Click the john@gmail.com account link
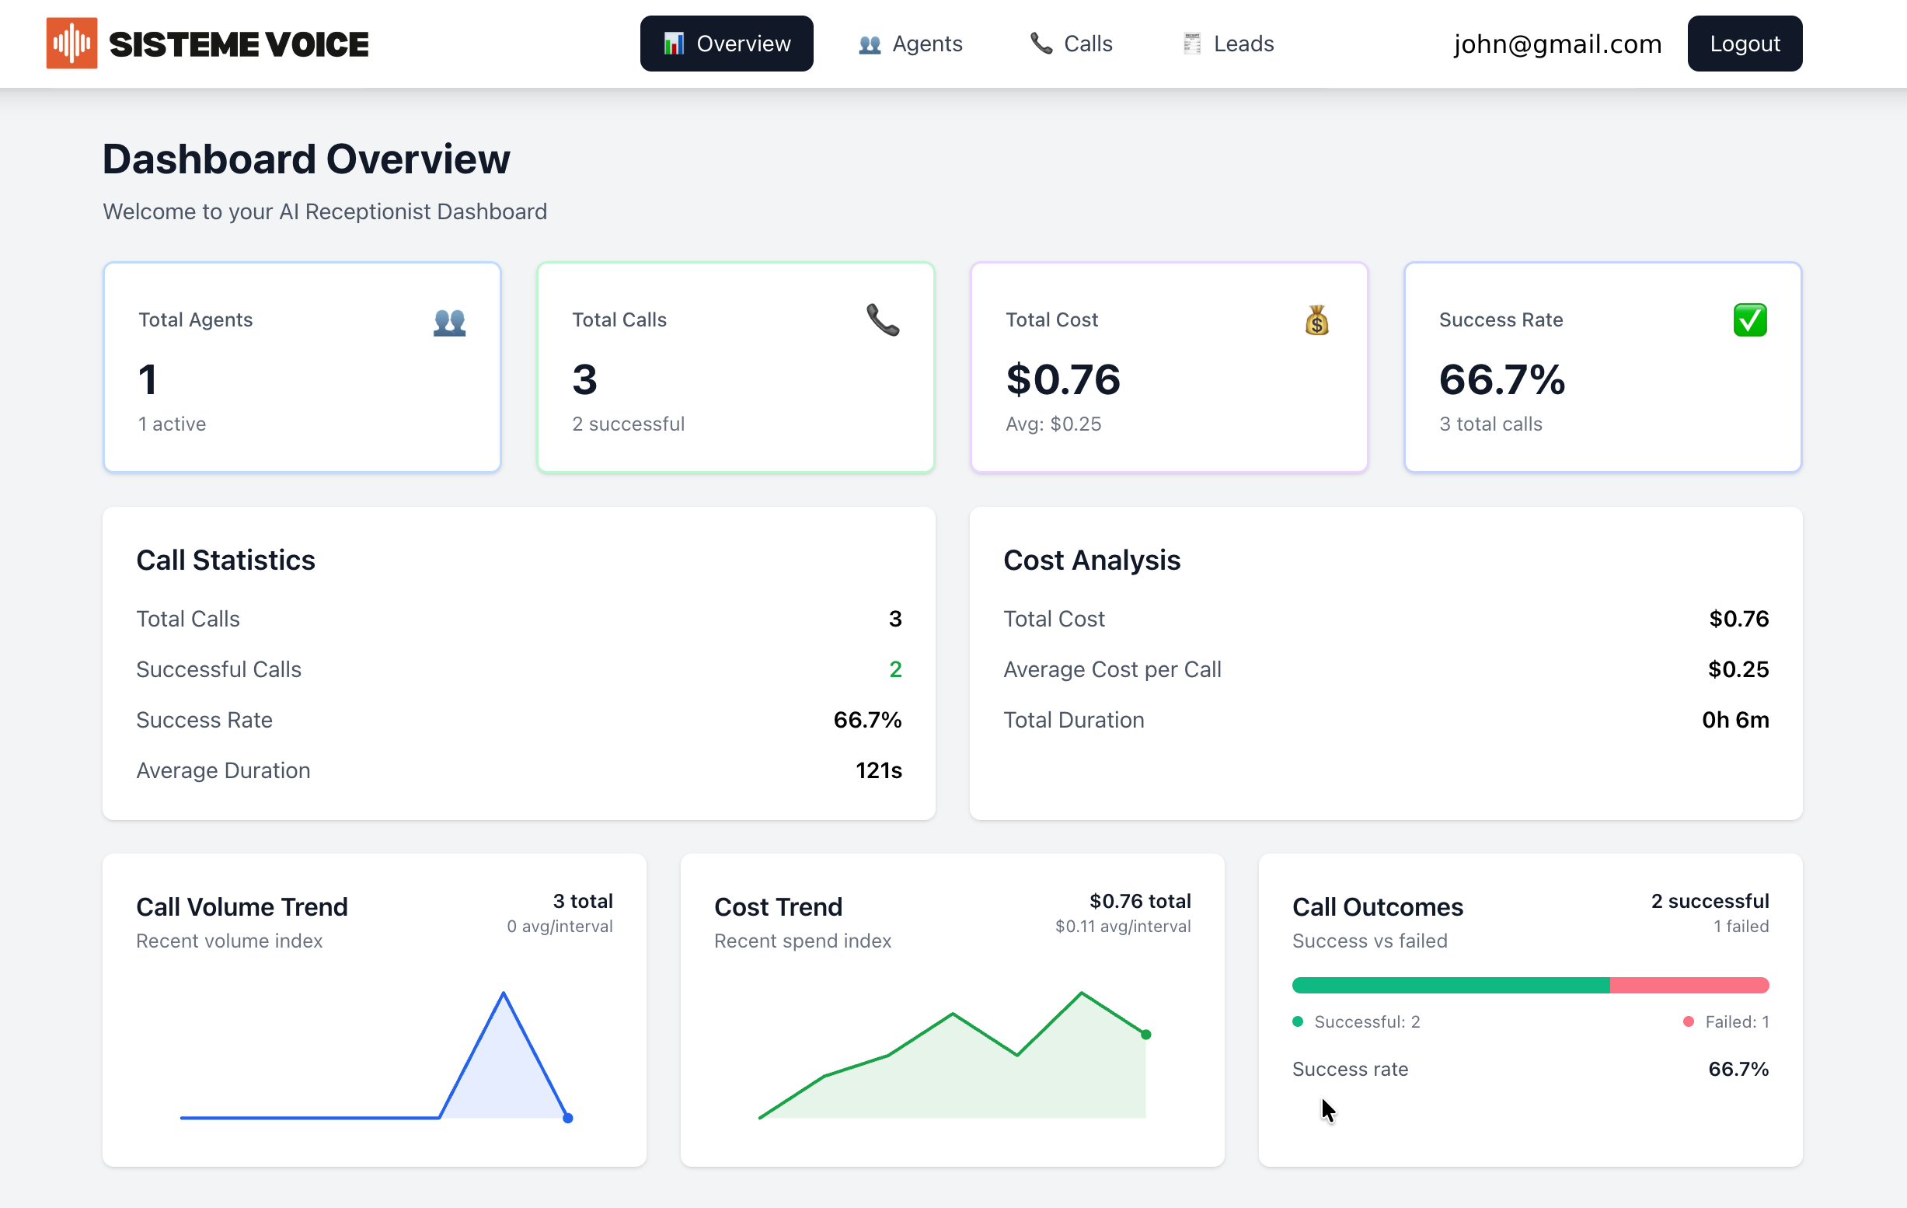 click(x=1557, y=44)
